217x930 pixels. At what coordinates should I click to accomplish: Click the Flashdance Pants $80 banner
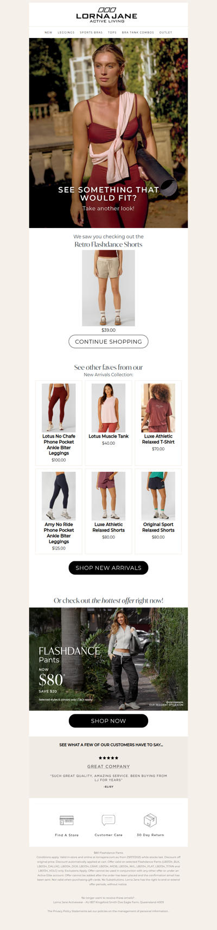point(108,659)
